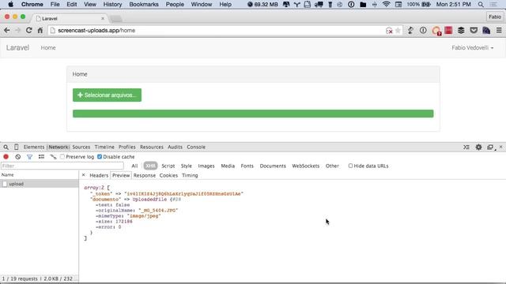Viewport: 506px width, 284px height.
Task: Toggle the XHR filter type
Action: coord(150,166)
